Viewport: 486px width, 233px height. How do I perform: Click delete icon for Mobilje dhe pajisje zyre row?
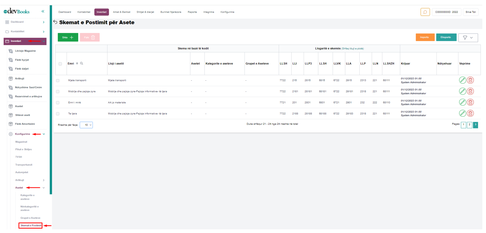coord(470,91)
